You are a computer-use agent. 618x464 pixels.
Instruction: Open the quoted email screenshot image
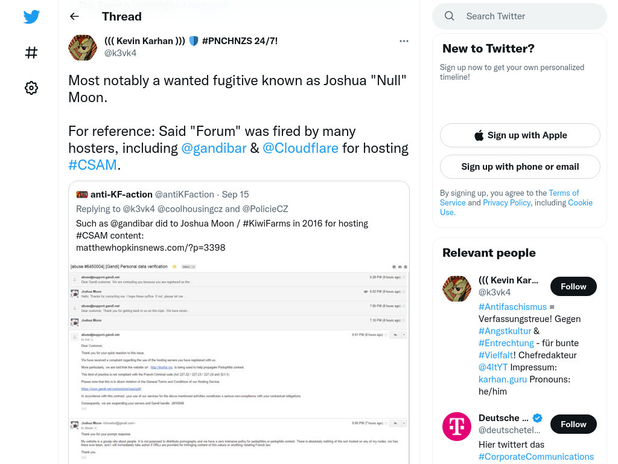pos(239,362)
